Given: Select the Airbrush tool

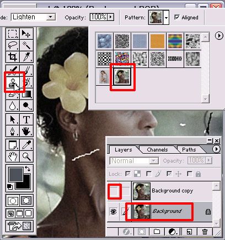Looking at the screenshot, I should (13, 70).
